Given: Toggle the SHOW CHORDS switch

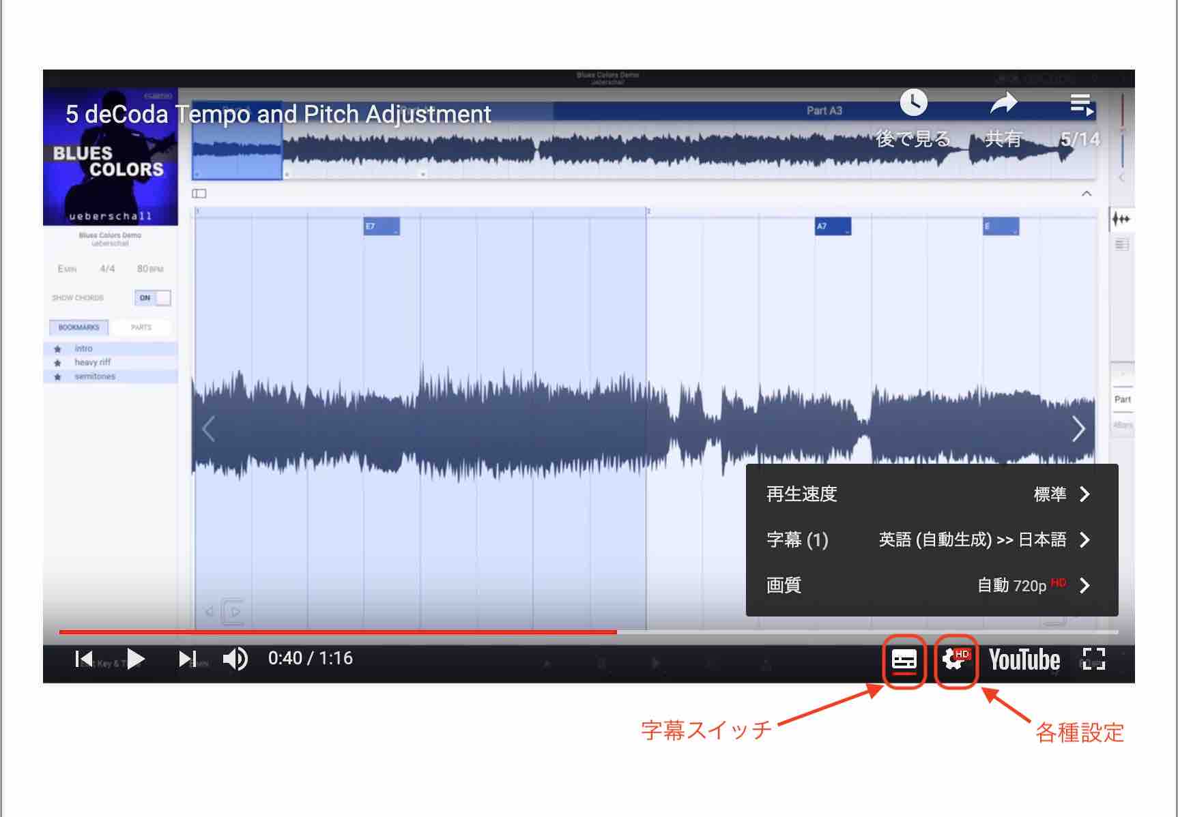Looking at the screenshot, I should [154, 298].
